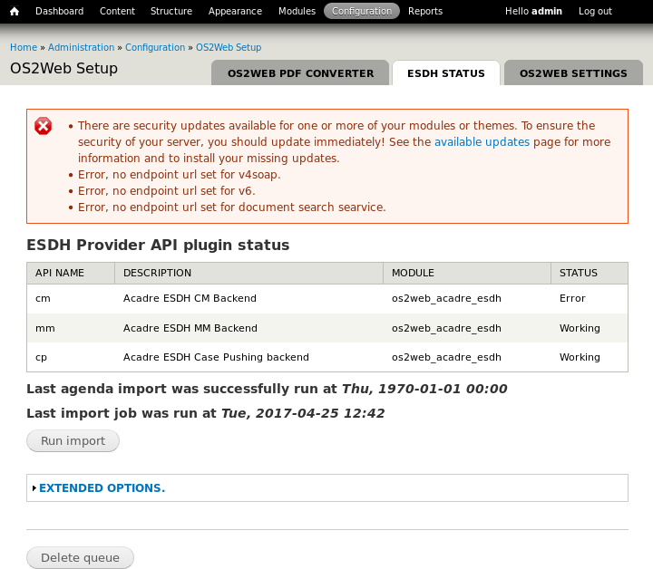
Task: Select the mm API name cell
Action: 45,328
